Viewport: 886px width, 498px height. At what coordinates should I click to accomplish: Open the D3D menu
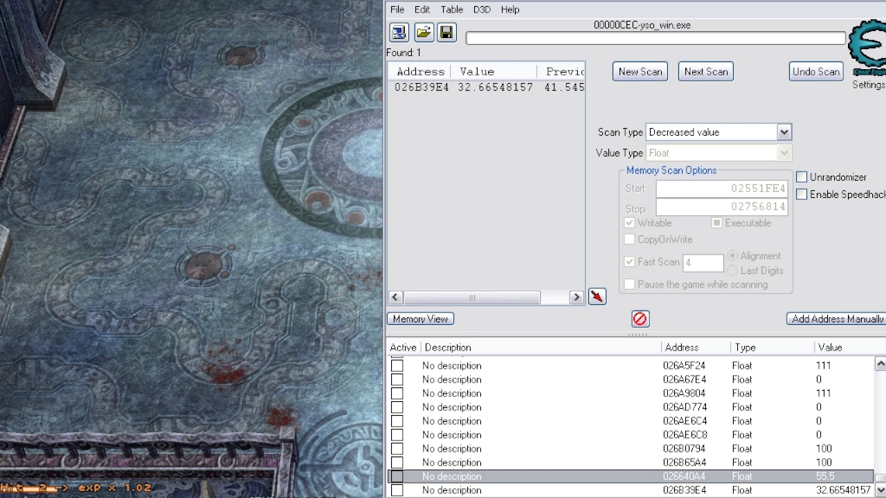[482, 10]
